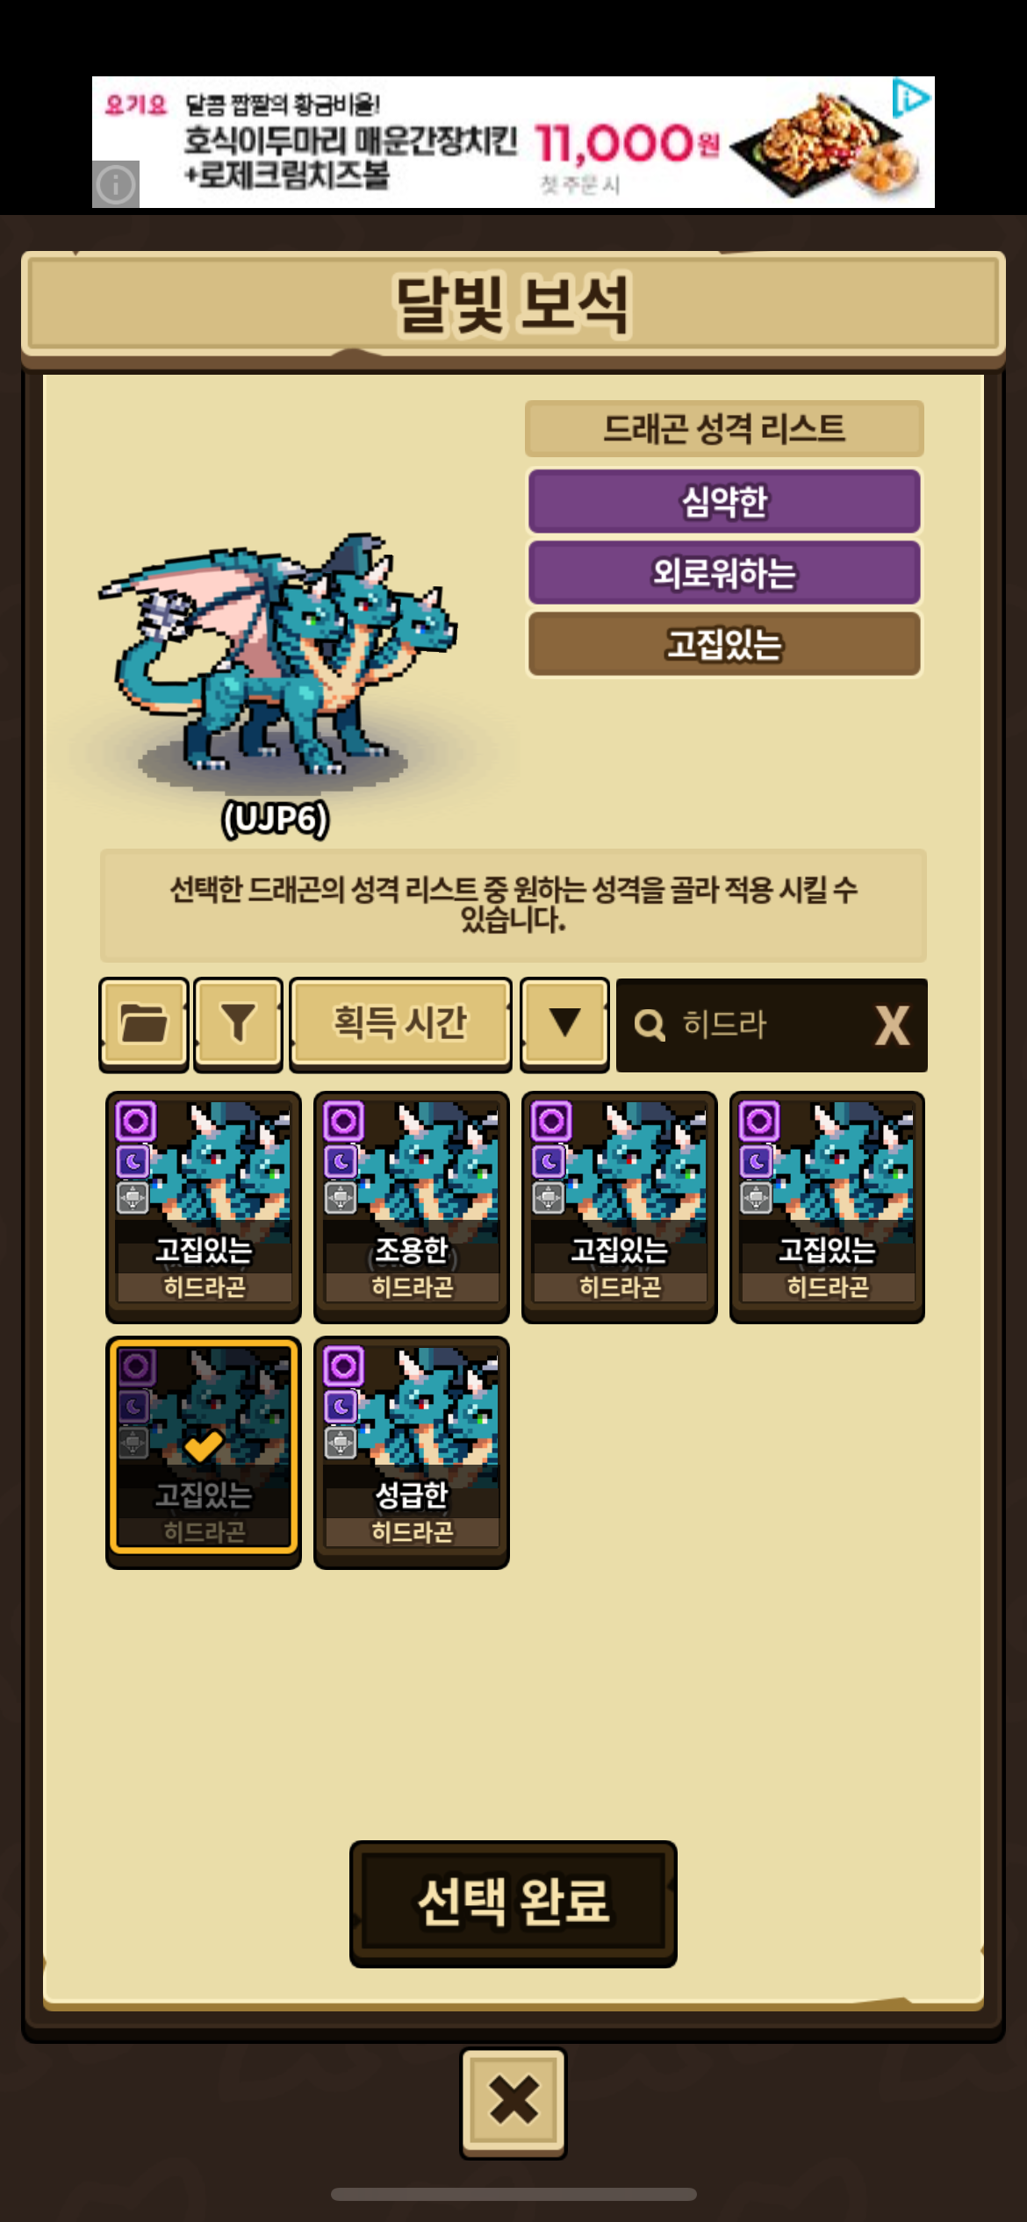Open the funnel filter icon

coord(238,1024)
